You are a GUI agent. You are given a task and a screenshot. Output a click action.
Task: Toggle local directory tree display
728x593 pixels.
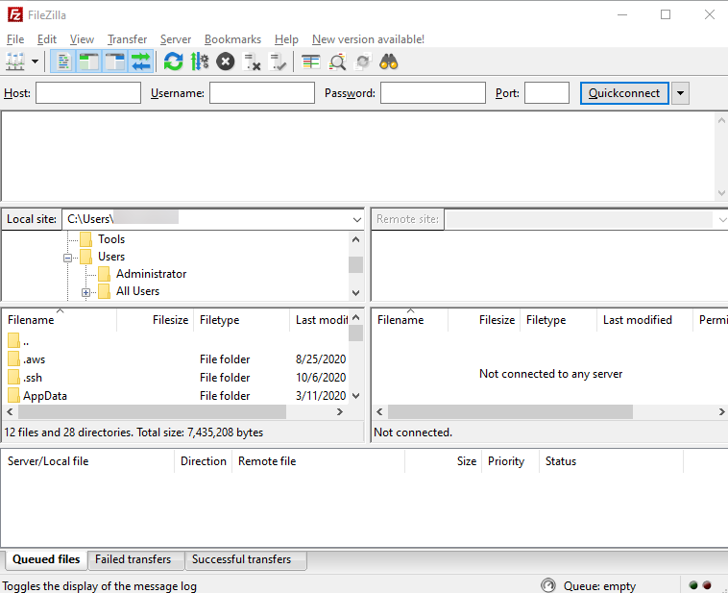coord(88,62)
